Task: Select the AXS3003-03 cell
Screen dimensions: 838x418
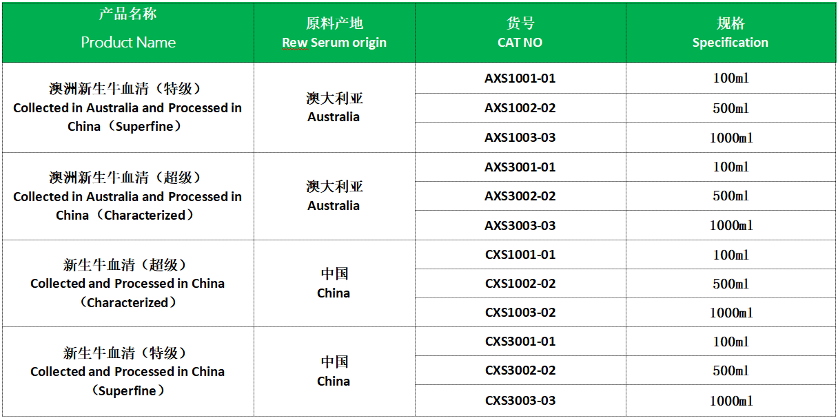Action: pos(520,226)
